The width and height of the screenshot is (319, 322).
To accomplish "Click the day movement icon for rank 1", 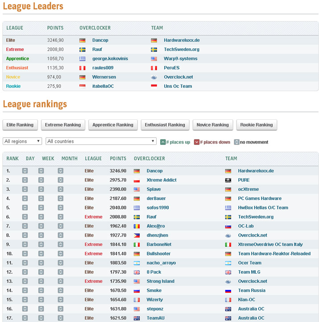I will 25,171.
